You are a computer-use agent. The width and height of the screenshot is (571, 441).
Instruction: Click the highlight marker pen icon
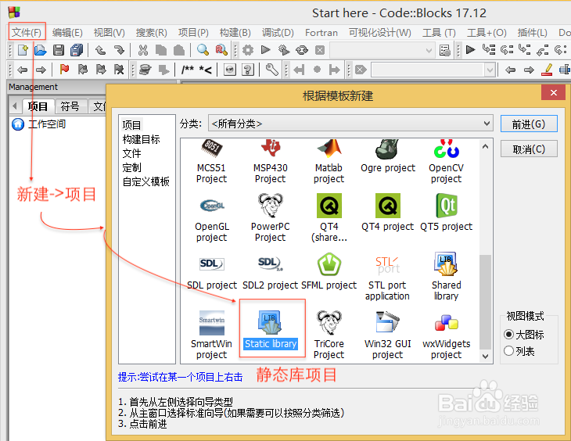(x=547, y=69)
